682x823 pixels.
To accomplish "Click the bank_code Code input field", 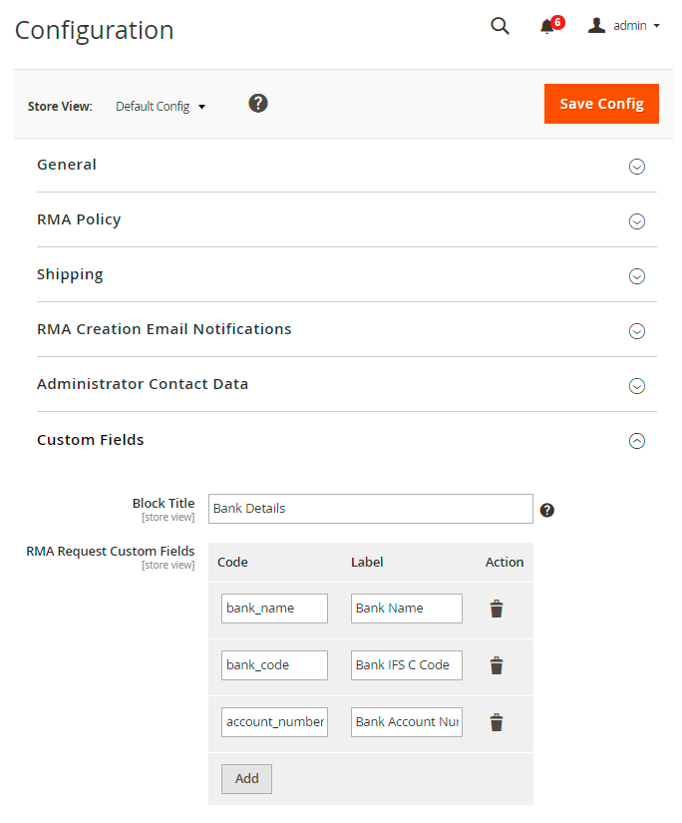I will [x=274, y=665].
